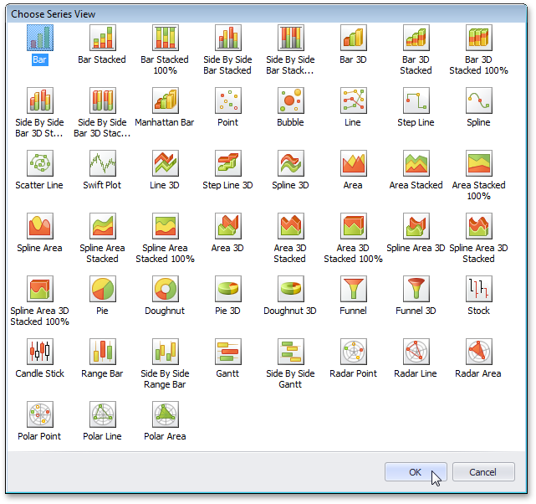Select the Spline Area 3D Stacked icon

479,226
